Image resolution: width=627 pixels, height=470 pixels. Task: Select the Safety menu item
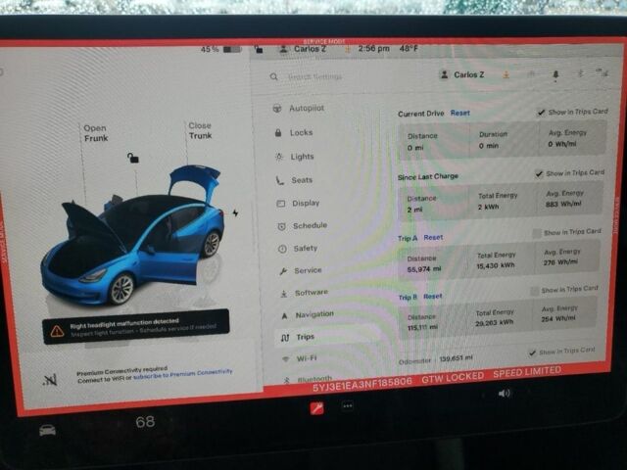(298, 248)
